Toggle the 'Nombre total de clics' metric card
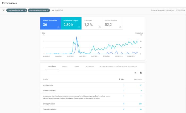 pos(50,23)
